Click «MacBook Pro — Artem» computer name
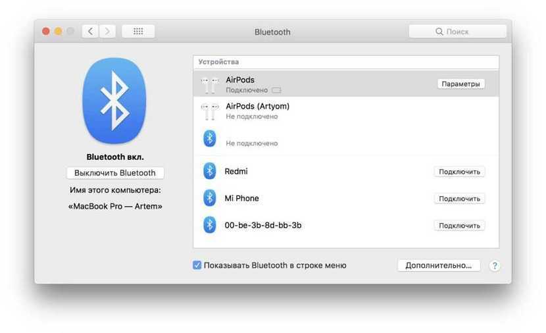Viewport: 546px width, 333px height. tap(115, 206)
